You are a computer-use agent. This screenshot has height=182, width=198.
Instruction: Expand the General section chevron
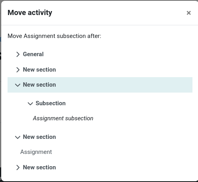tap(18, 54)
